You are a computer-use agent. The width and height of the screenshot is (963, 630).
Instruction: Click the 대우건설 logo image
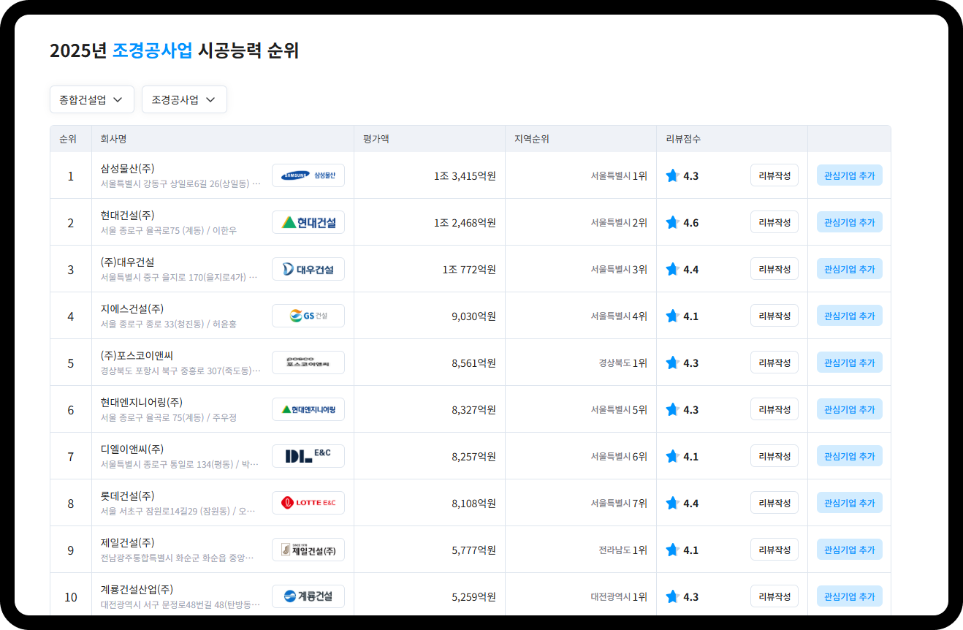308,269
